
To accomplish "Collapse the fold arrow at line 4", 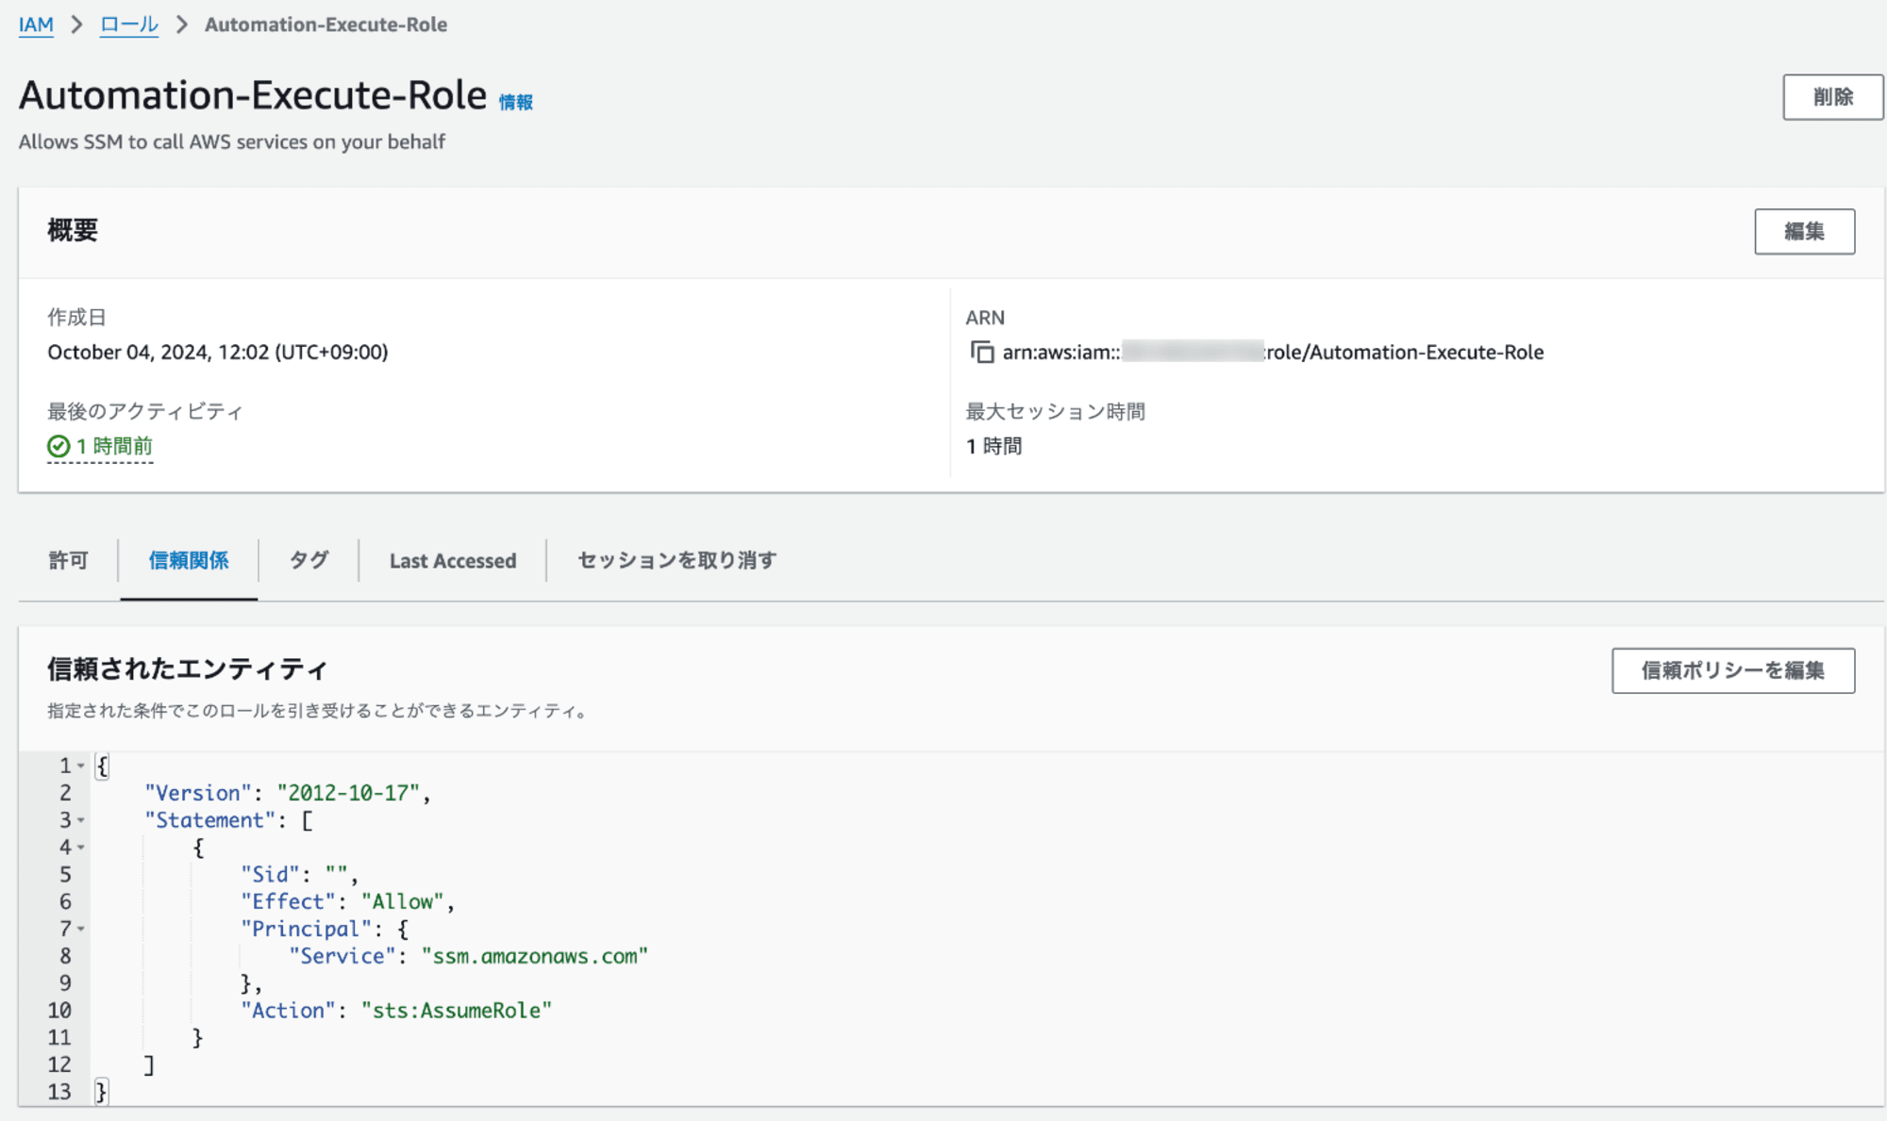I will coord(81,848).
